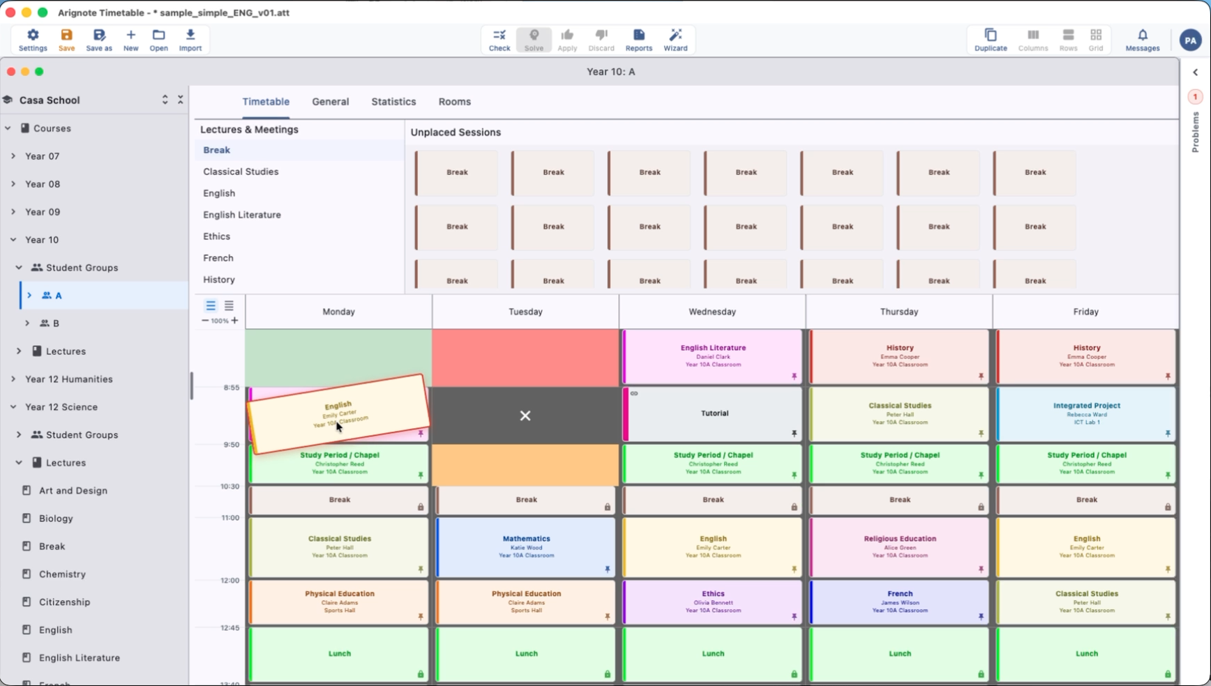
Task: Open Settings from the toolbar
Action: 33,40
